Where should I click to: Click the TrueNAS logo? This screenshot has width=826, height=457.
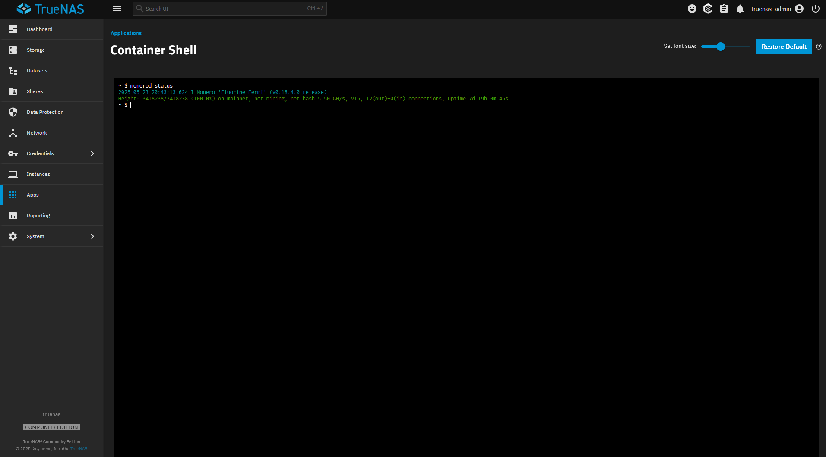click(x=50, y=9)
